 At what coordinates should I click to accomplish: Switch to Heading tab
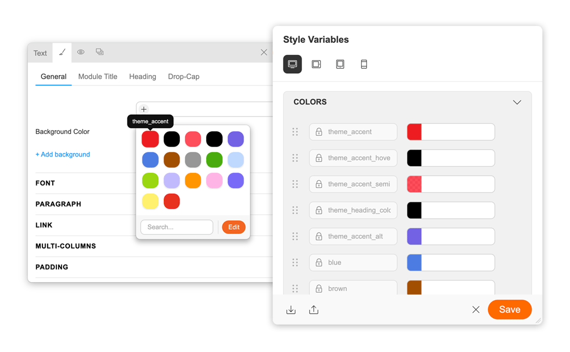pos(142,77)
